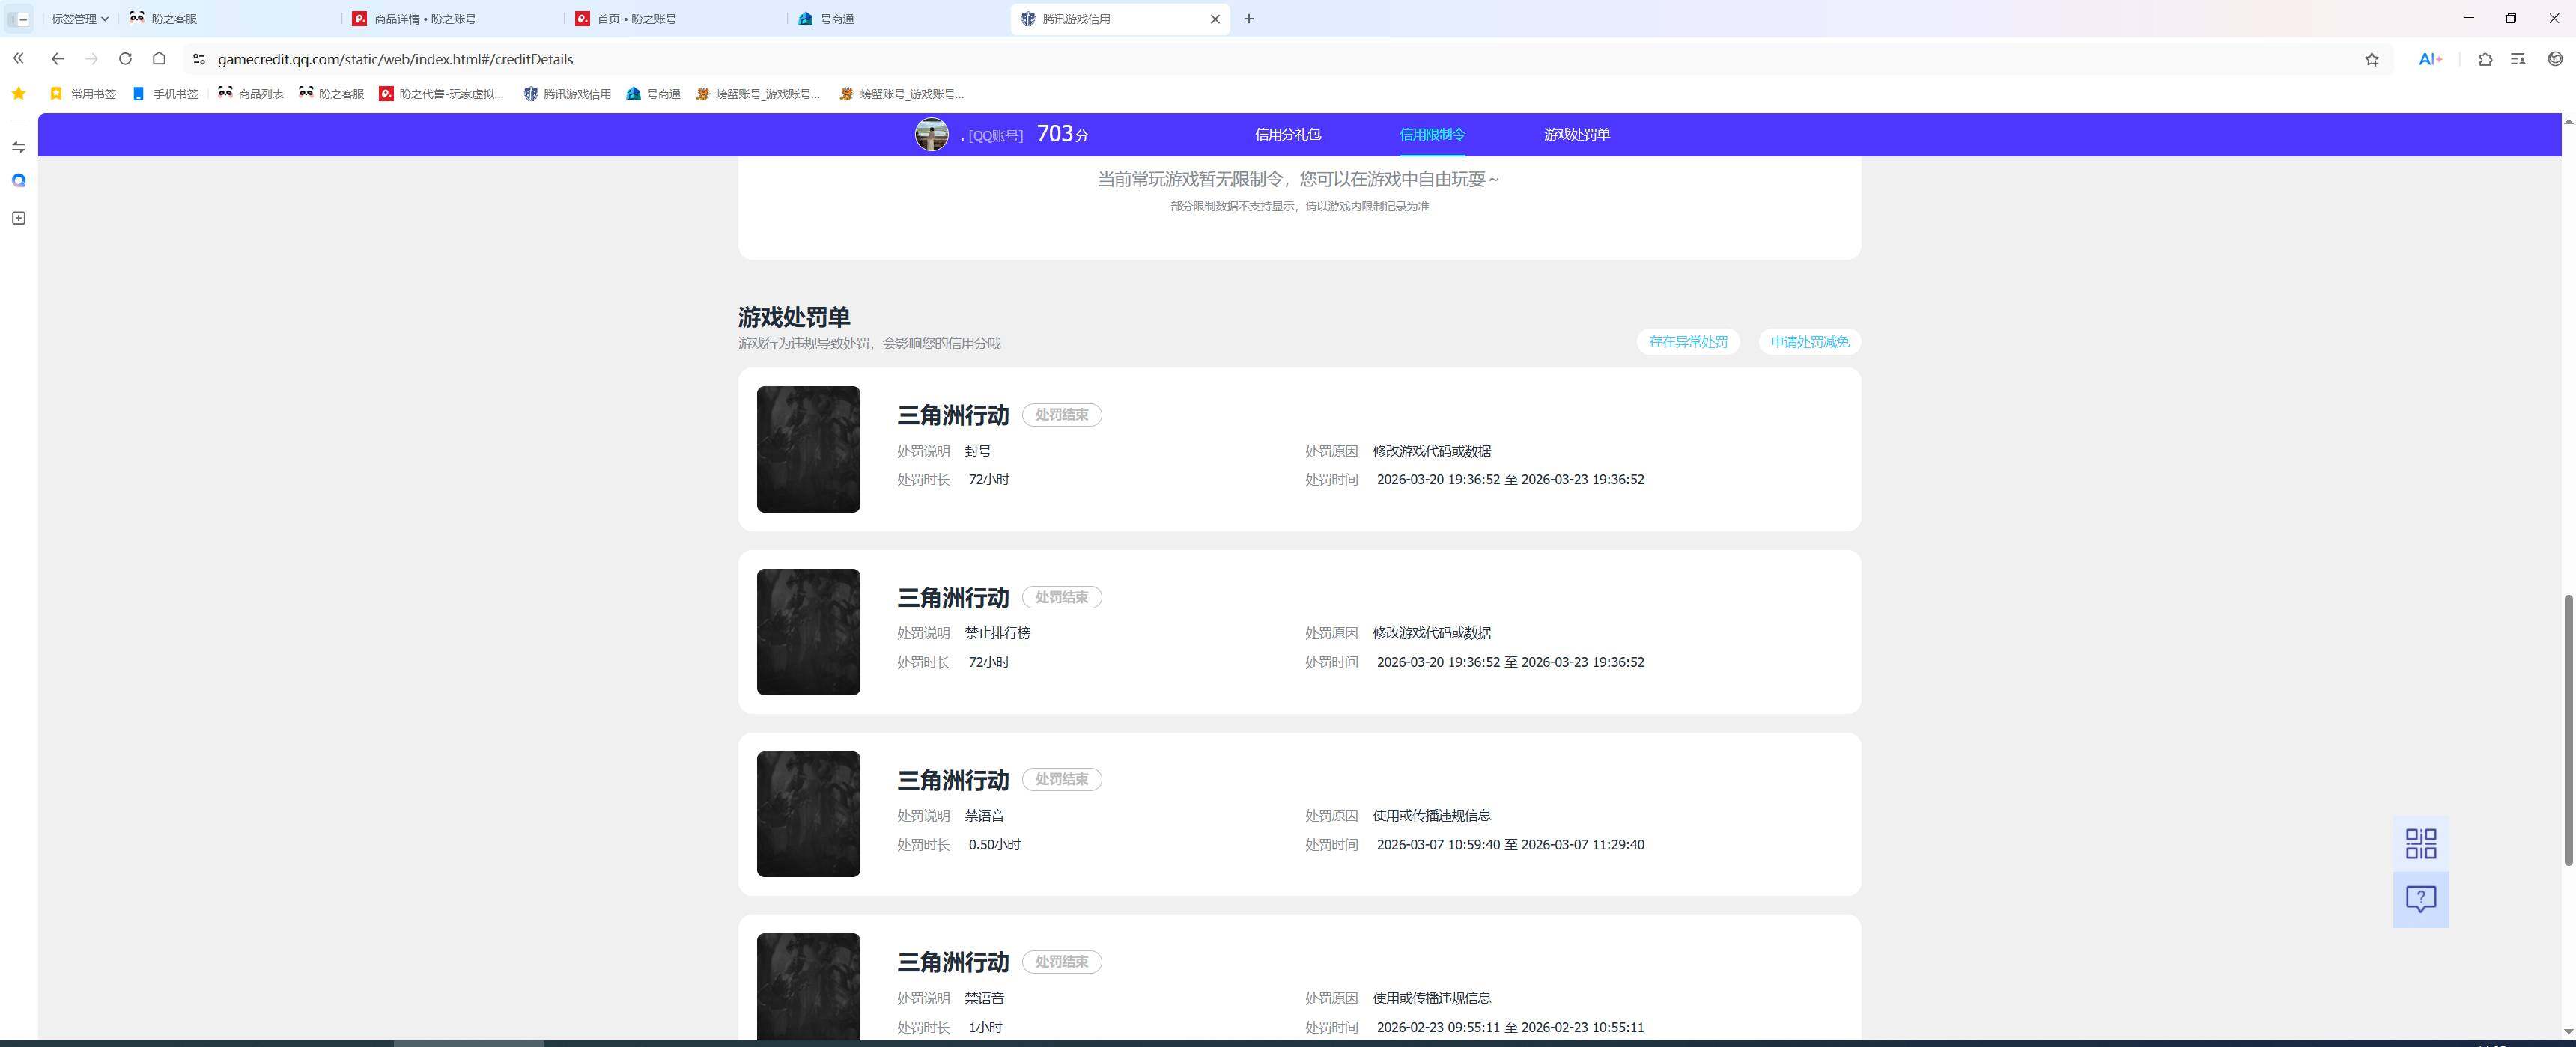Click the 存在异常处罚 button

pyautogui.click(x=1688, y=342)
